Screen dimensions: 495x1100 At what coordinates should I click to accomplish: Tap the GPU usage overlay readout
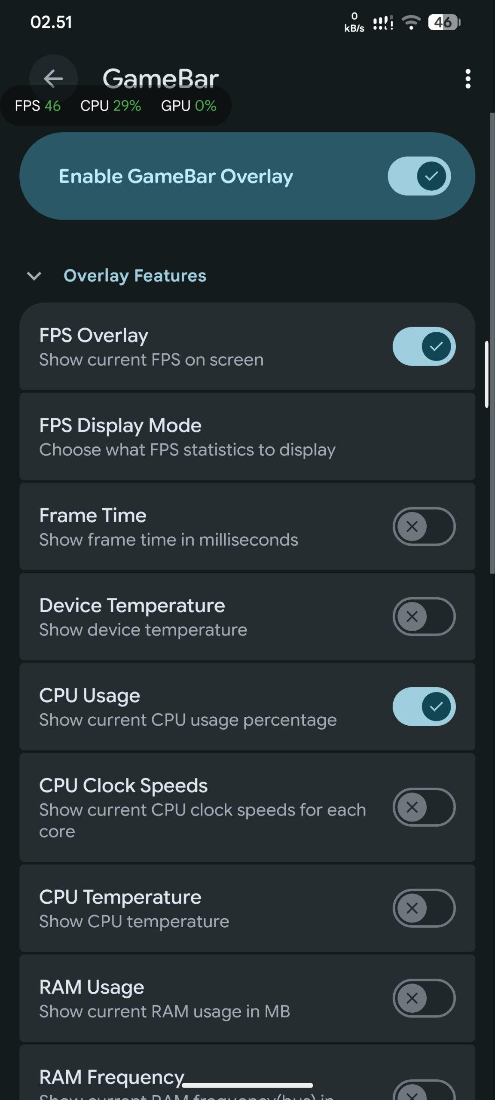(189, 106)
